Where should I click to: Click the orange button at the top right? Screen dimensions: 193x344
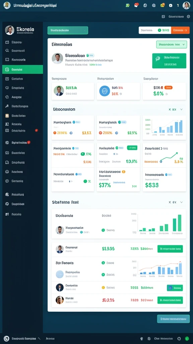(x=180, y=30)
